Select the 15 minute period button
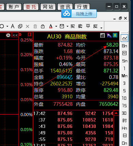The height and width of the screenshot is (146, 133). pos(124,106)
